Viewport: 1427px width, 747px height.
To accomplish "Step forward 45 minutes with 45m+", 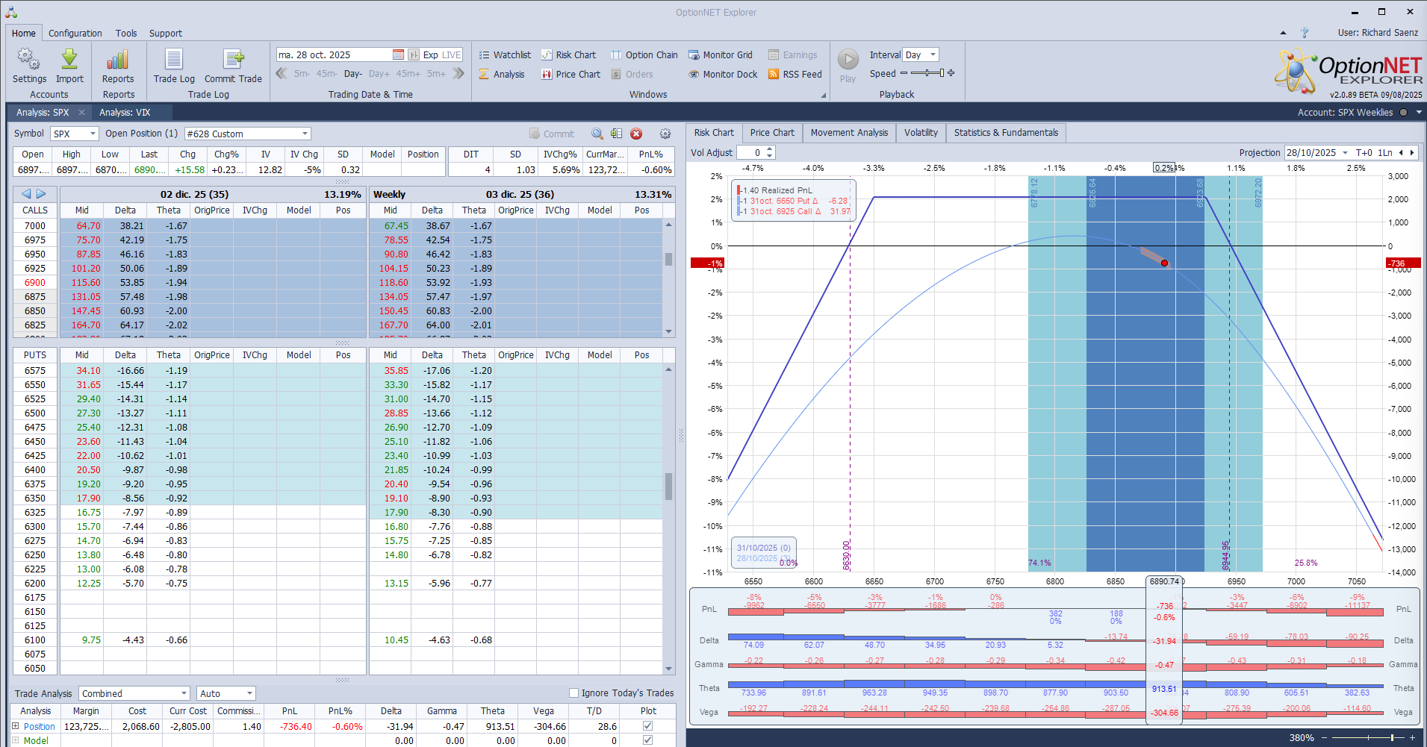I will (408, 74).
